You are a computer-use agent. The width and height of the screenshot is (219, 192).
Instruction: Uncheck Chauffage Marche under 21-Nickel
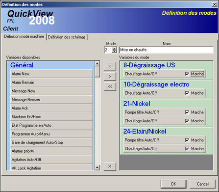[x=187, y=121]
